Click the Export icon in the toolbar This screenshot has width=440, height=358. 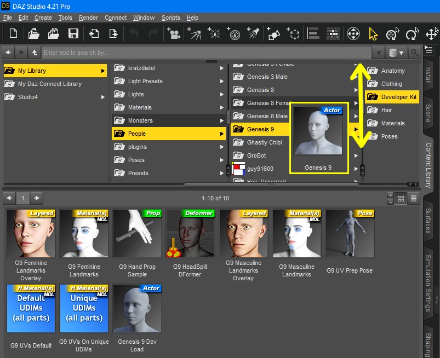coord(113,34)
